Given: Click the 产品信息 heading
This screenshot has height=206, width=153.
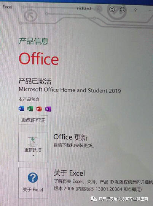Looking at the screenshot, I should tap(33, 41).
